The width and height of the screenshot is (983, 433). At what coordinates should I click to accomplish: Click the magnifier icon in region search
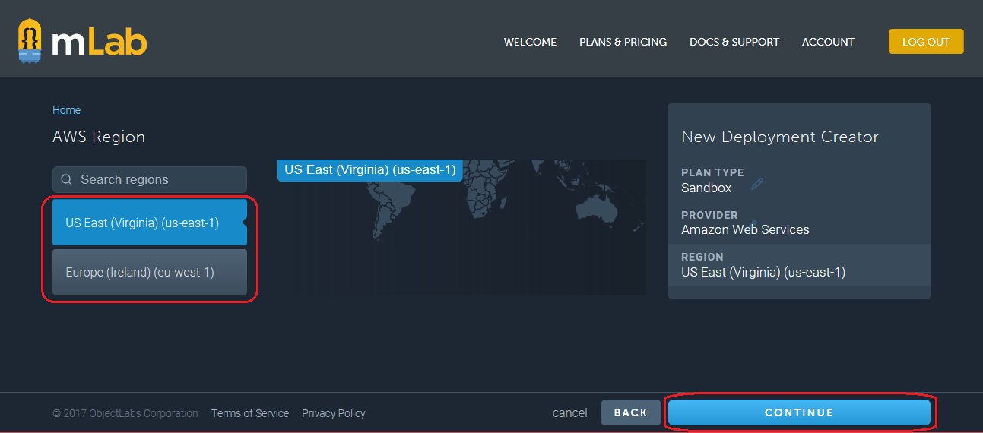click(x=67, y=180)
